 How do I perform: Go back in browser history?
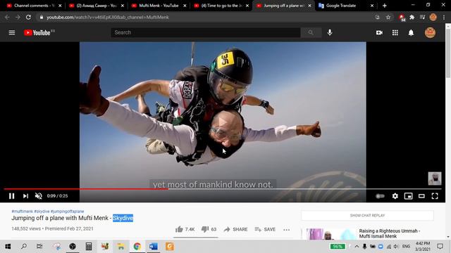pyautogui.click(x=7, y=17)
